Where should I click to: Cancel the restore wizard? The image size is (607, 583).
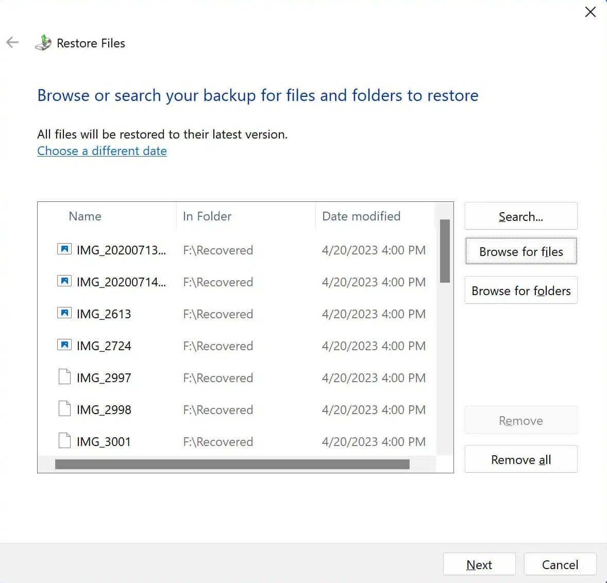click(560, 564)
